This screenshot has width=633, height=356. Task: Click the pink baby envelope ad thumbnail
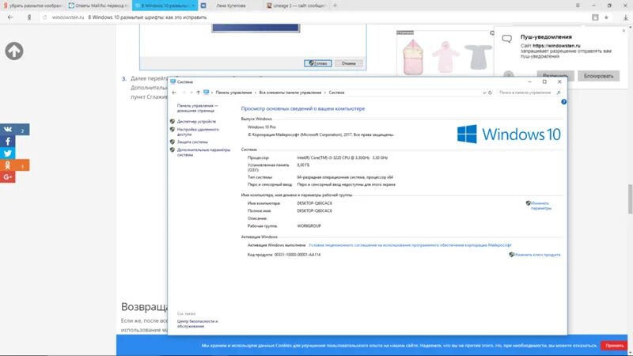click(413, 57)
